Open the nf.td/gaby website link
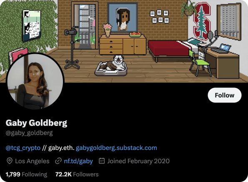Screen dimensions: 248x182 78,161
